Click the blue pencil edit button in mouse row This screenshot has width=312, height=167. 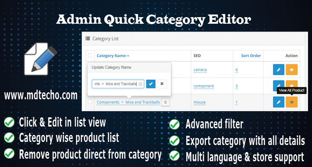(279, 102)
